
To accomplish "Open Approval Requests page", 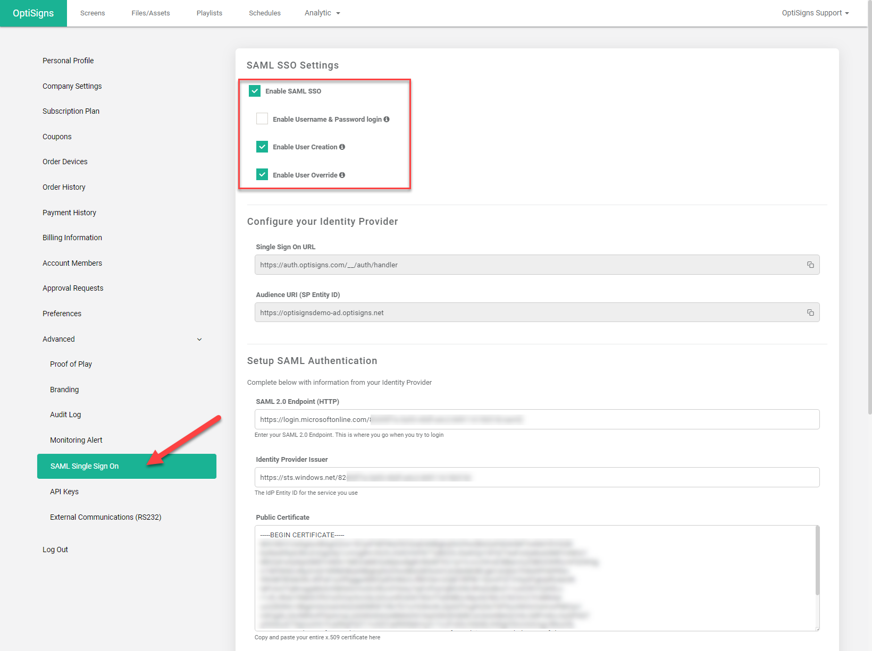I will point(73,288).
